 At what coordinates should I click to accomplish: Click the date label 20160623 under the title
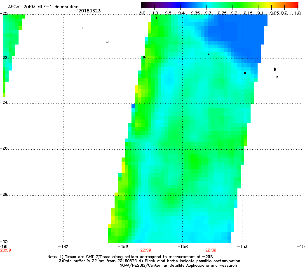pyautogui.click(x=89, y=11)
